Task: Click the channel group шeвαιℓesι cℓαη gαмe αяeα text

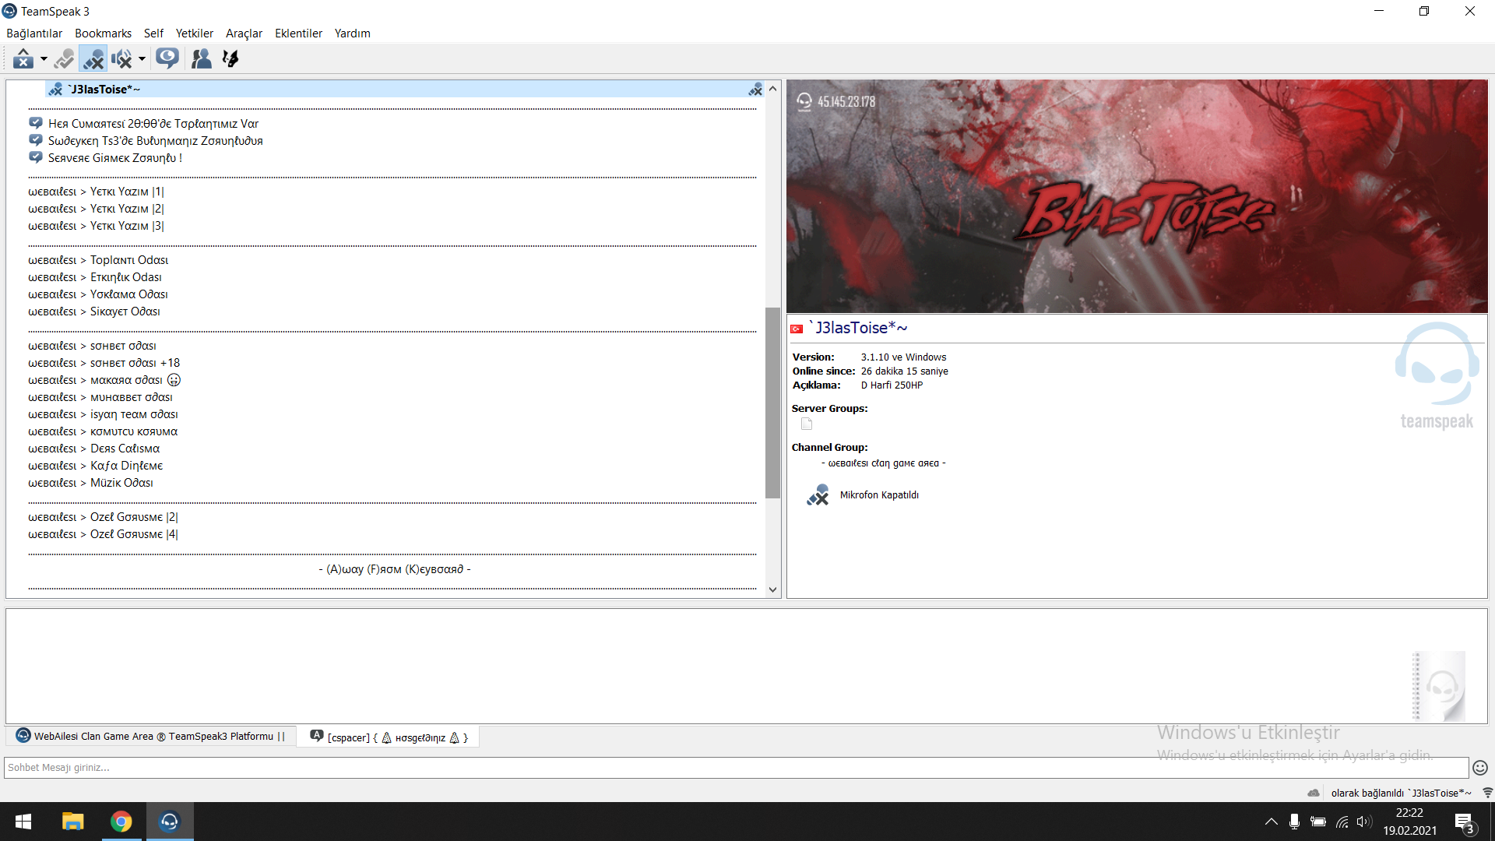Action: 884,463
